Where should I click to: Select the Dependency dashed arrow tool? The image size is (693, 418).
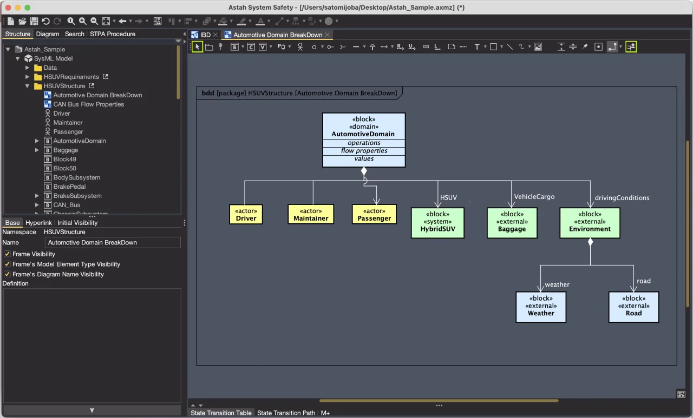384,47
